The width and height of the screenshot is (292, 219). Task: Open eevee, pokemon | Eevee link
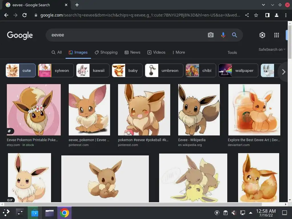[x=89, y=140]
